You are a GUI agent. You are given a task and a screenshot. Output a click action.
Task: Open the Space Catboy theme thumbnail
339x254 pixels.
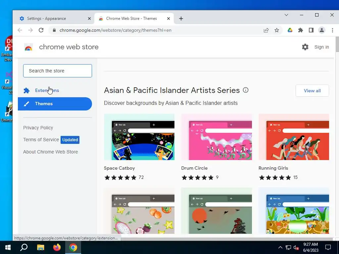point(139,137)
